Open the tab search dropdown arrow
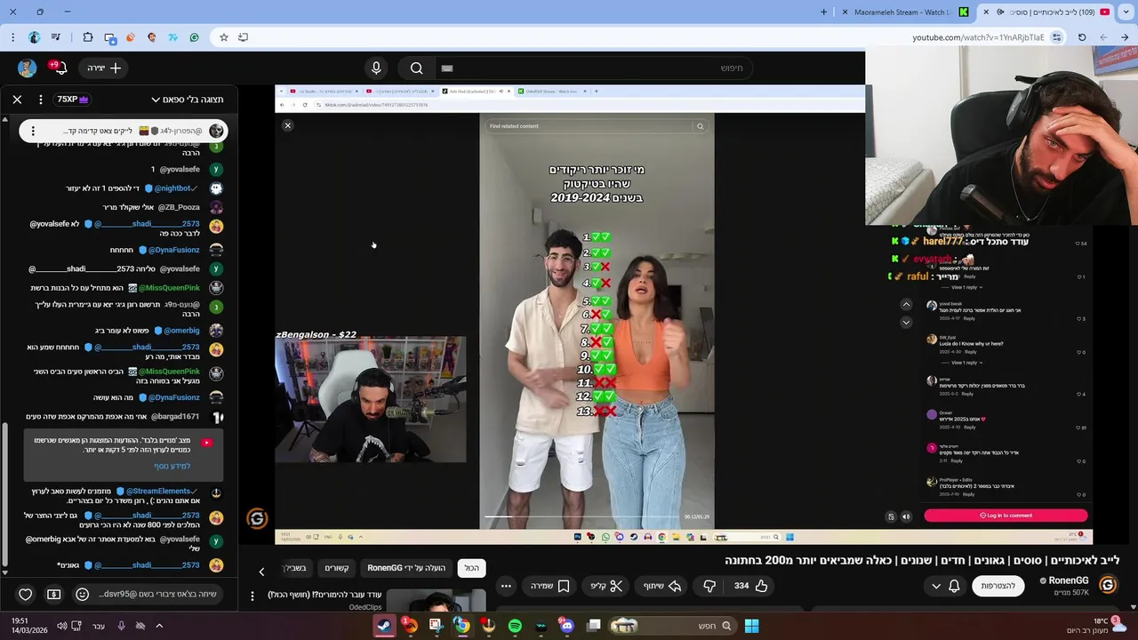 [x=1128, y=12]
